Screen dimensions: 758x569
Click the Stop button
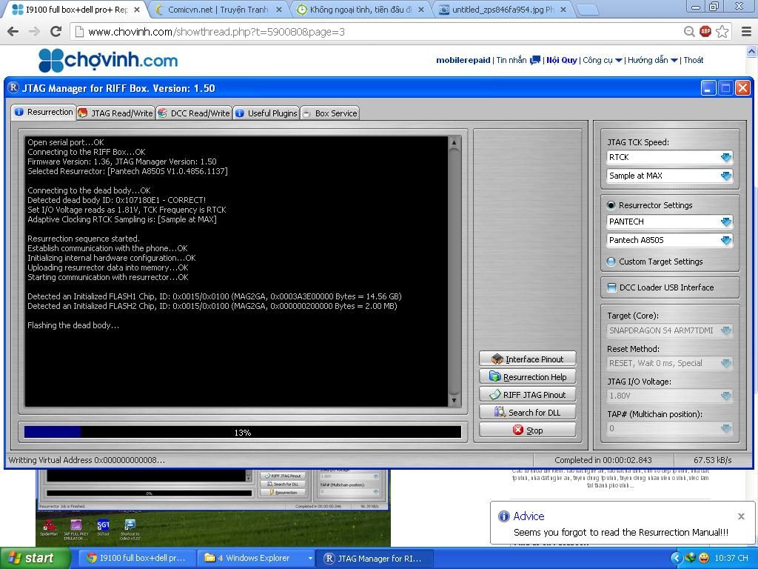pos(527,430)
